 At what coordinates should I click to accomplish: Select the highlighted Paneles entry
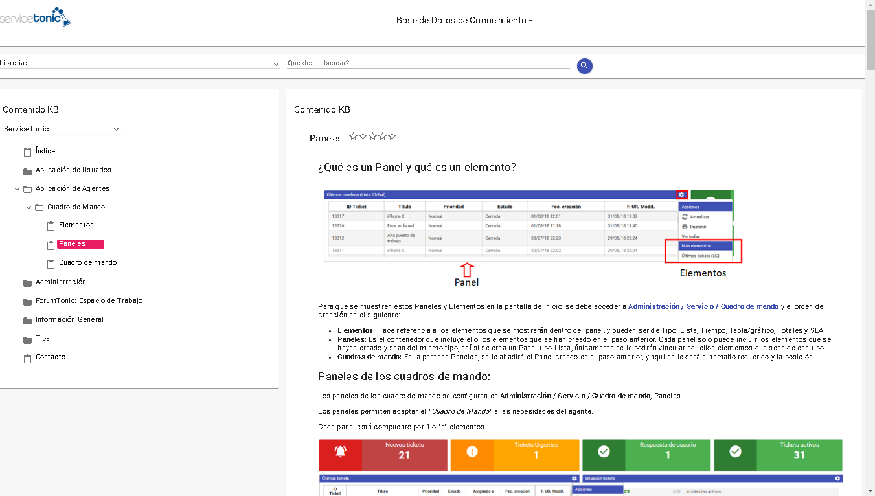click(80, 244)
